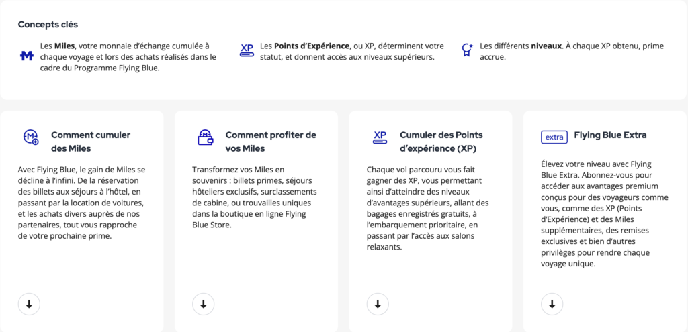Expand the Points d'expérience (XP) card arrow
This screenshot has width=688, height=332.
pyautogui.click(x=378, y=304)
